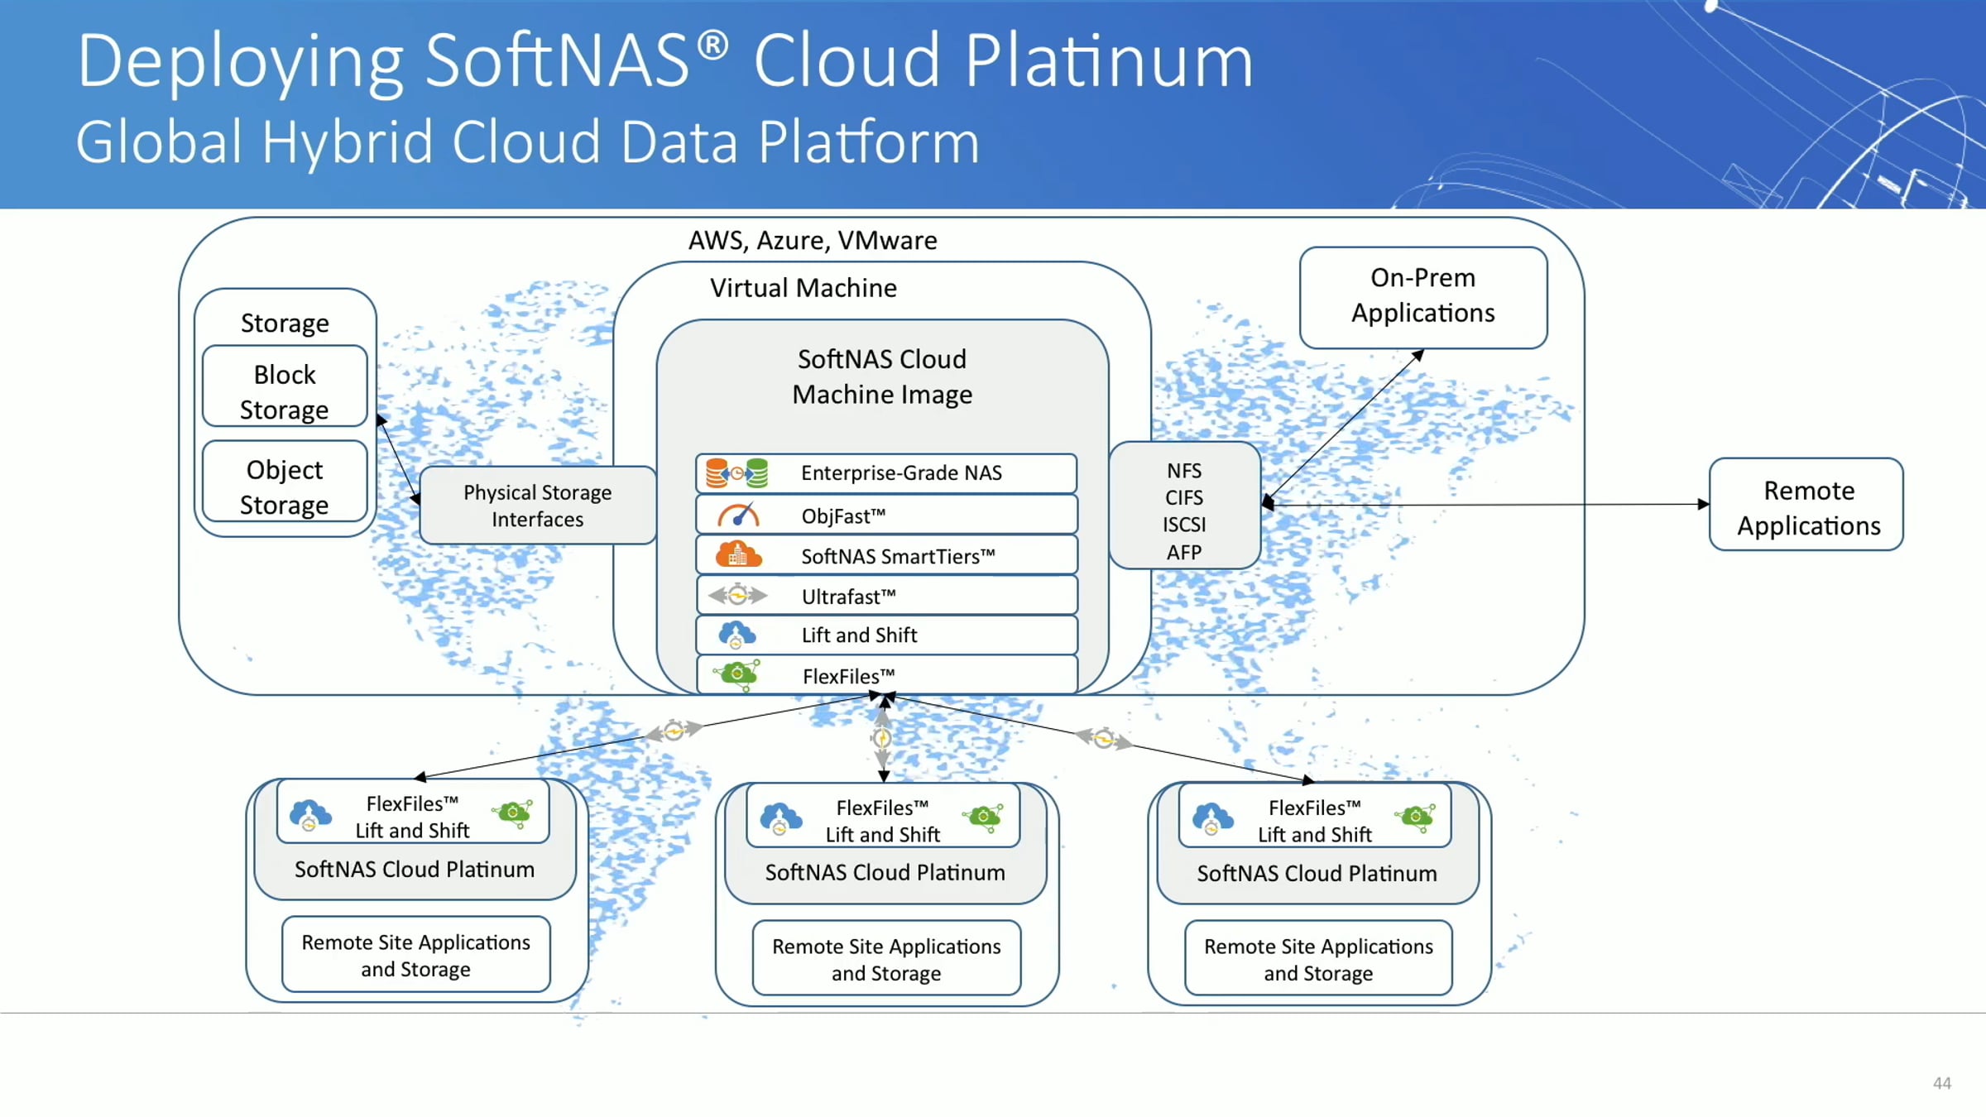Click the Enterprise-Grade NAS label
Image resolution: width=1986 pixels, height=1117 pixels.
click(901, 473)
